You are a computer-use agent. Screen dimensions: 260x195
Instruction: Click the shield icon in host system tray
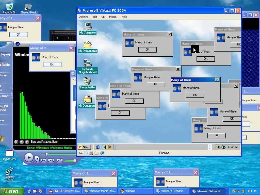point(243,191)
